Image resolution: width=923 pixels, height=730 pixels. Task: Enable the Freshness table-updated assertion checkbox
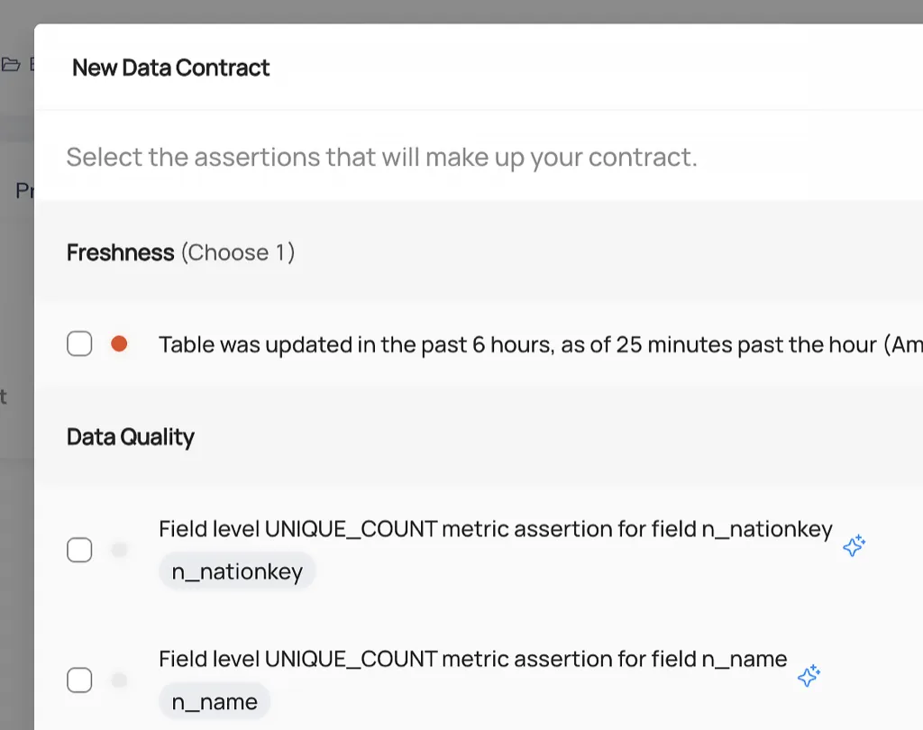click(x=79, y=343)
